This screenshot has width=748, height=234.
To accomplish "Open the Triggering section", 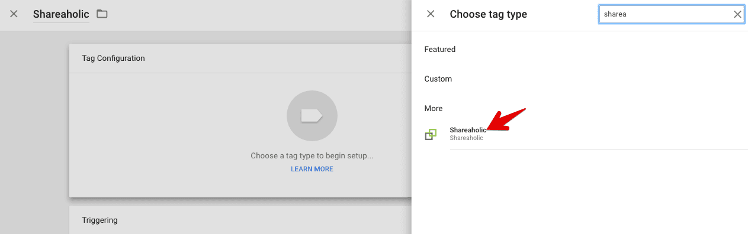I will point(99,220).
